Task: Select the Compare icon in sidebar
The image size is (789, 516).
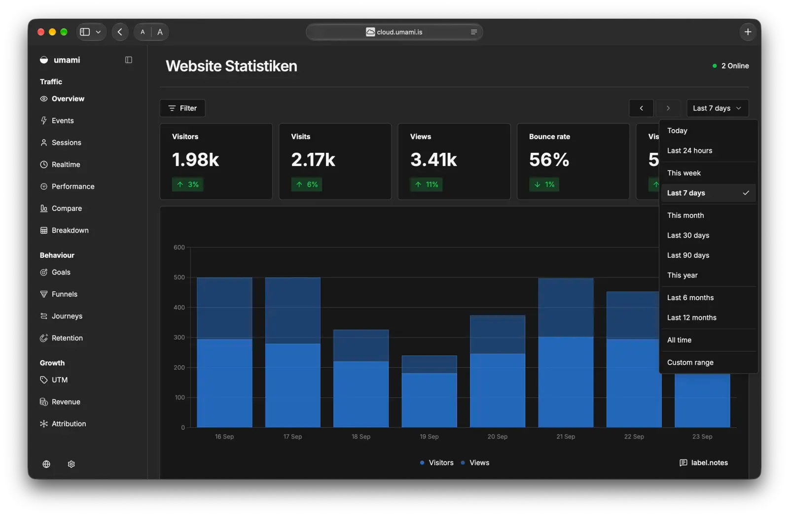Action: click(44, 208)
